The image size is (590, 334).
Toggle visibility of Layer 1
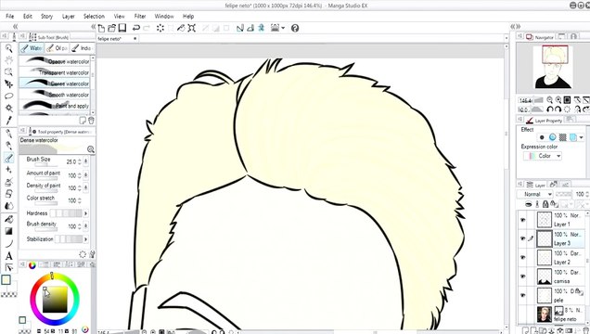tap(522, 220)
